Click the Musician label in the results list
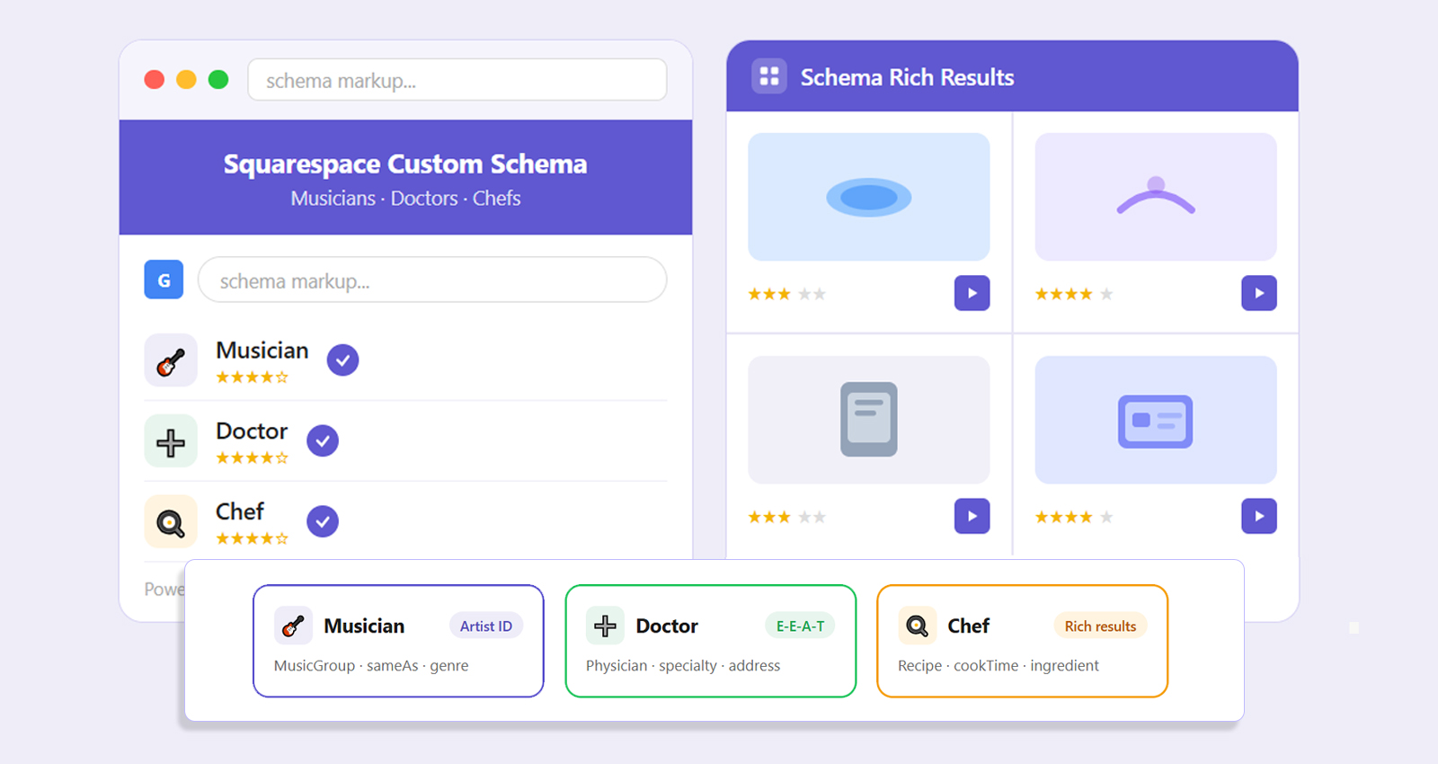Viewport: 1438px width, 764px height. (262, 351)
